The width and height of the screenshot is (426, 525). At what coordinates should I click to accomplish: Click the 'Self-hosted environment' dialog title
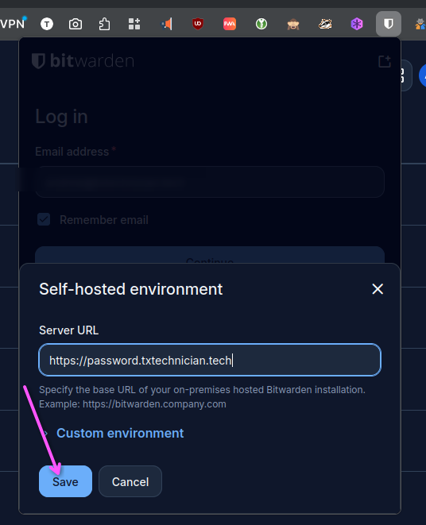(x=130, y=289)
